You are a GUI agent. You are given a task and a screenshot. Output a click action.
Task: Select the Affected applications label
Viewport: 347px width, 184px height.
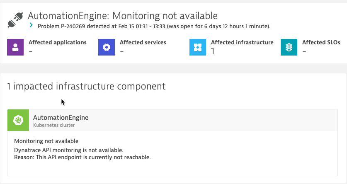[x=58, y=42]
